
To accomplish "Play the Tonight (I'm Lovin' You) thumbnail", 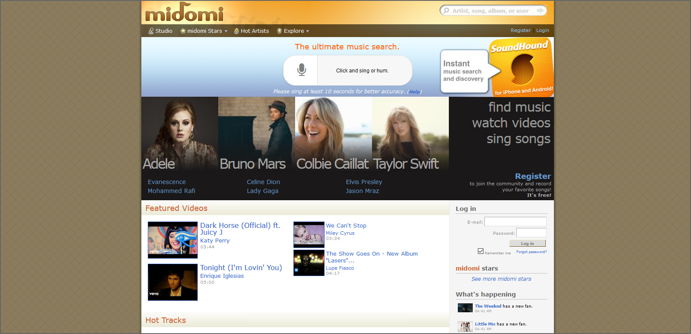I will pyautogui.click(x=173, y=282).
